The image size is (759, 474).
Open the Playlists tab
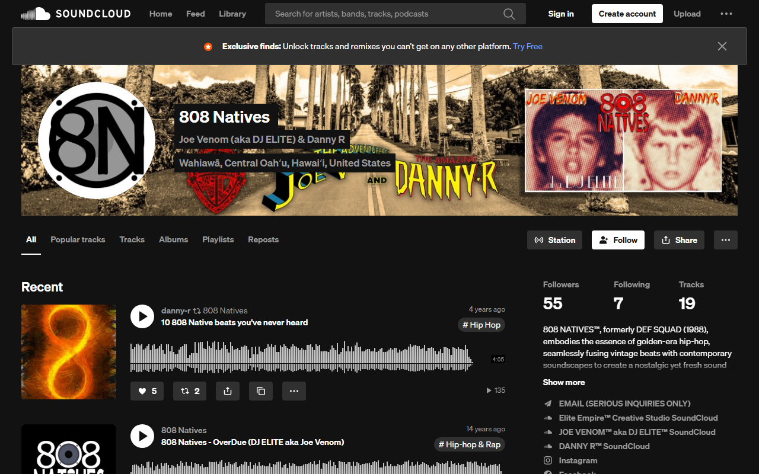(218, 240)
